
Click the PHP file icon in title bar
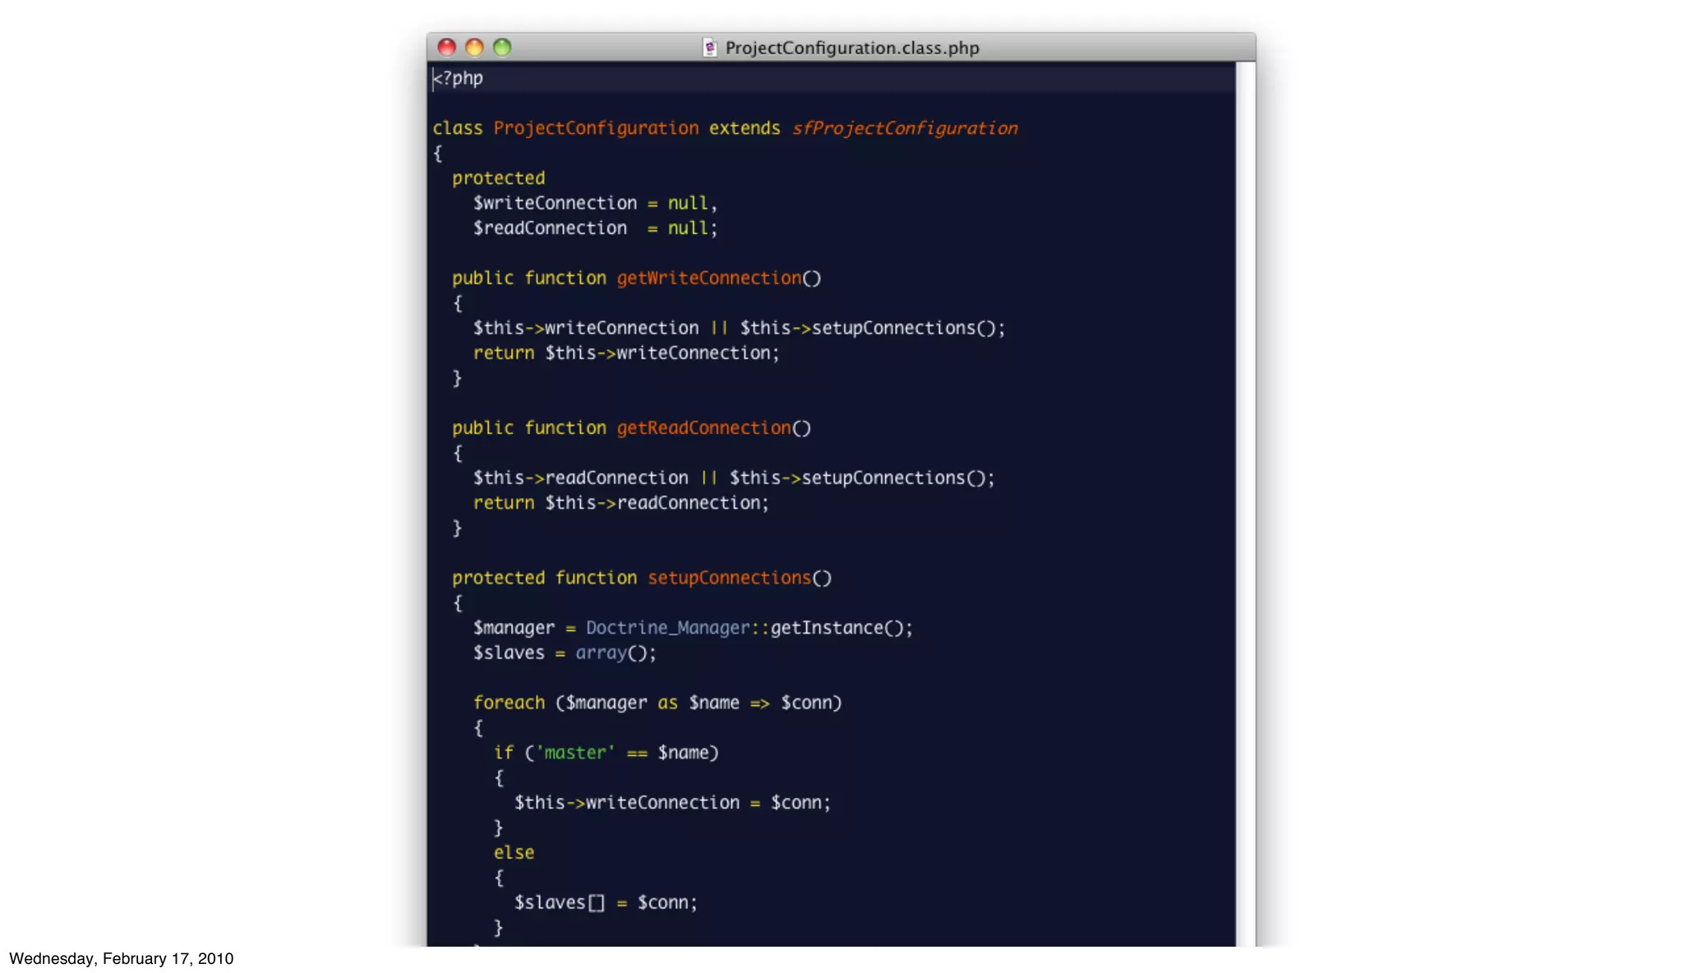coord(710,48)
